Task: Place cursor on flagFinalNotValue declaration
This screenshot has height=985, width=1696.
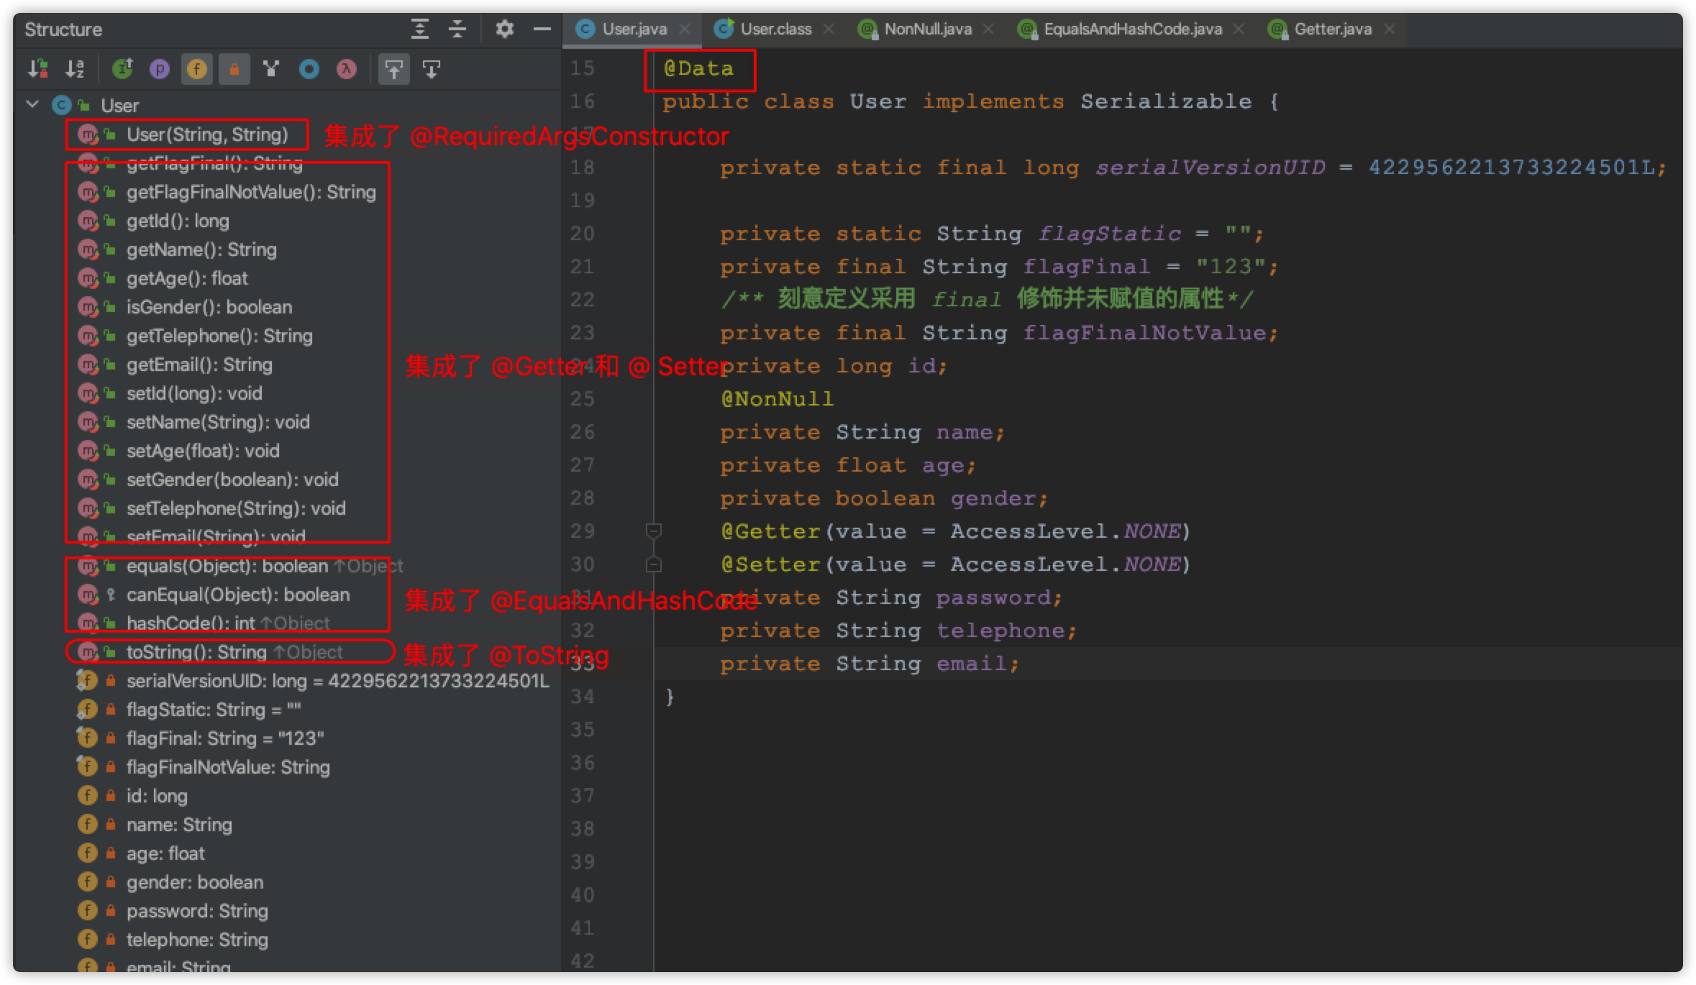Action: click(999, 333)
